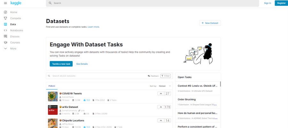This screenshot has width=288, height=128.
Task: Upvote the Chipotle Locations dataset
Action: coord(161,121)
